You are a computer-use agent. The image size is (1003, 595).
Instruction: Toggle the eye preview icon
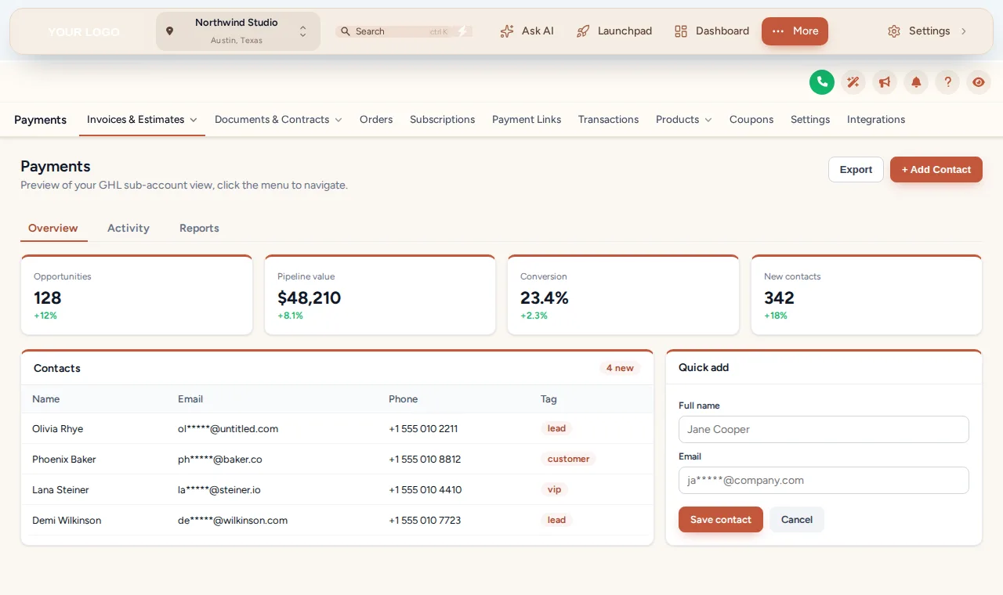[979, 82]
